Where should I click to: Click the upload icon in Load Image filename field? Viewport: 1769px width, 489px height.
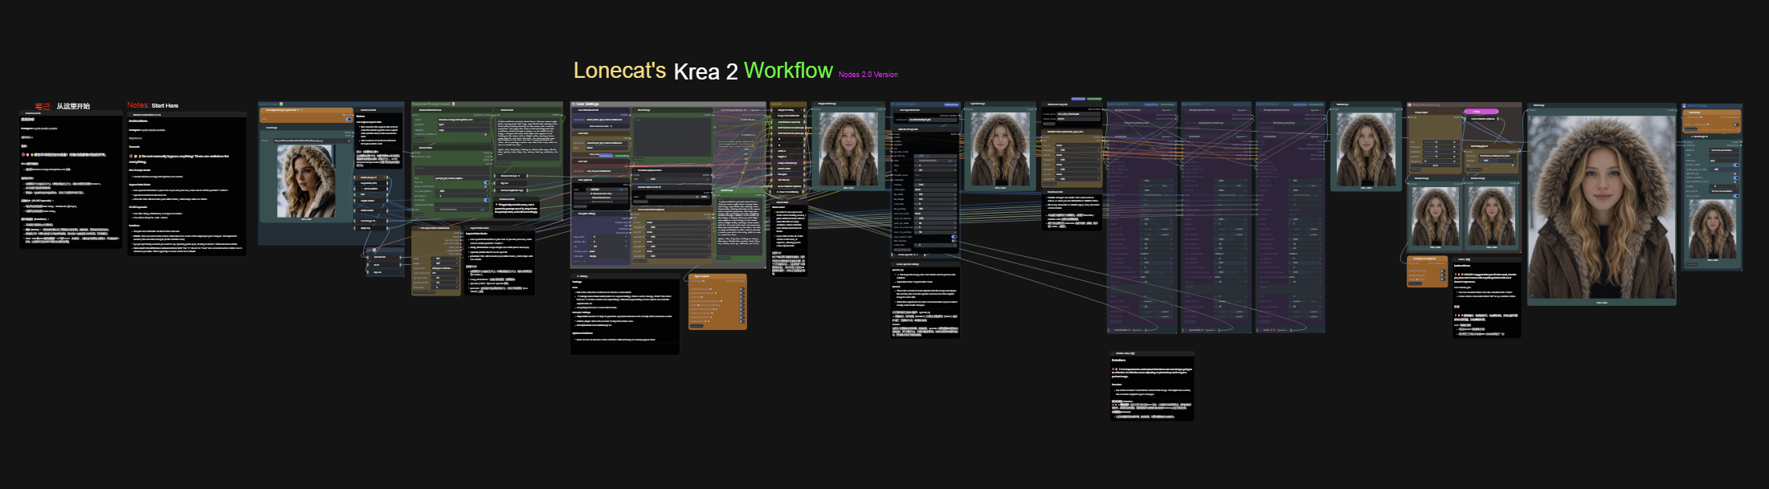pyautogui.click(x=349, y=141)
